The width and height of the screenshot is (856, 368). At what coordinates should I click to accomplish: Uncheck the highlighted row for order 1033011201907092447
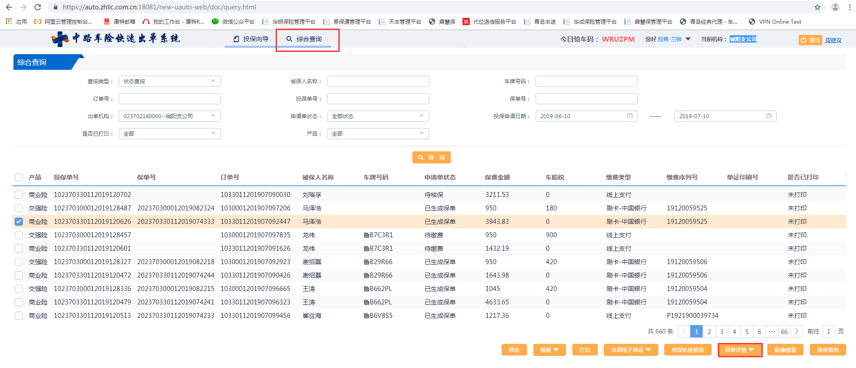[19, 222]
